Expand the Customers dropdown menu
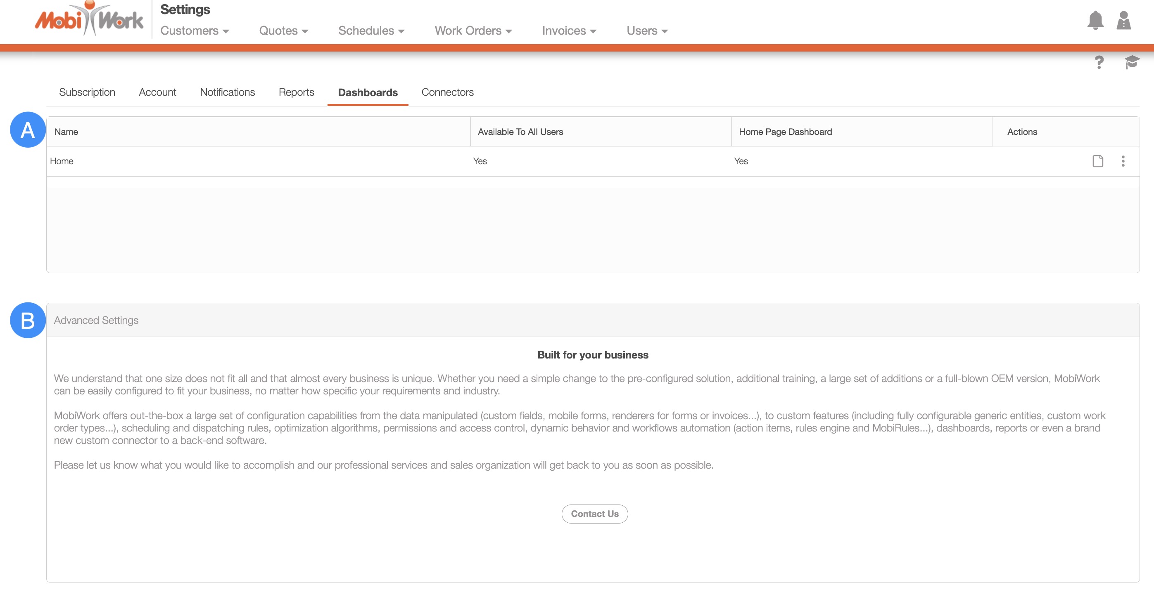 pyautogui.click(x=195, y=31)
